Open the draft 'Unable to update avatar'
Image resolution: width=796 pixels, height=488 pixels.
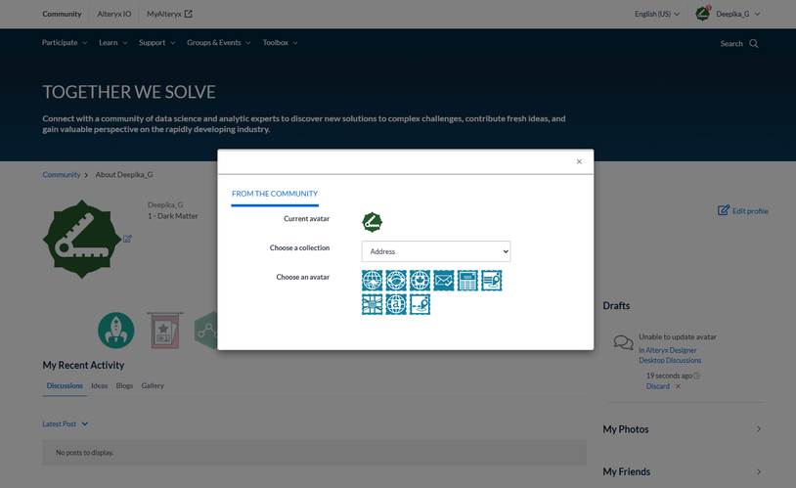678,337
